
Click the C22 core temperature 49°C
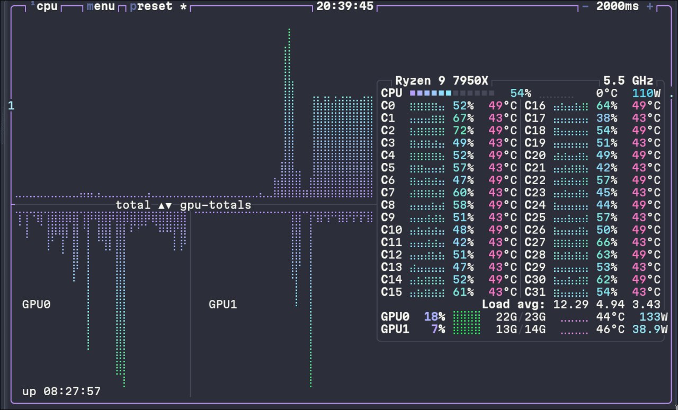[x=646, y=180]
